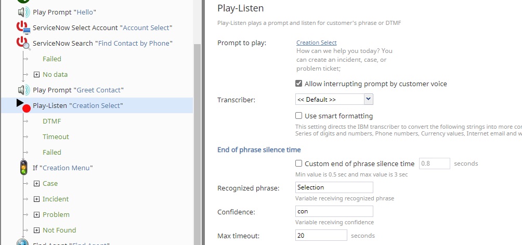The image size is (522, 245).
Task: Enable the Use smart formatting checkbox
Action: click(298, 116)
